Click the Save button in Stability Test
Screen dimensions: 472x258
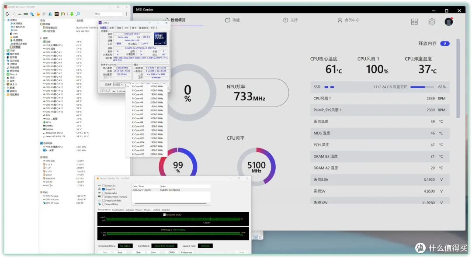153,253
